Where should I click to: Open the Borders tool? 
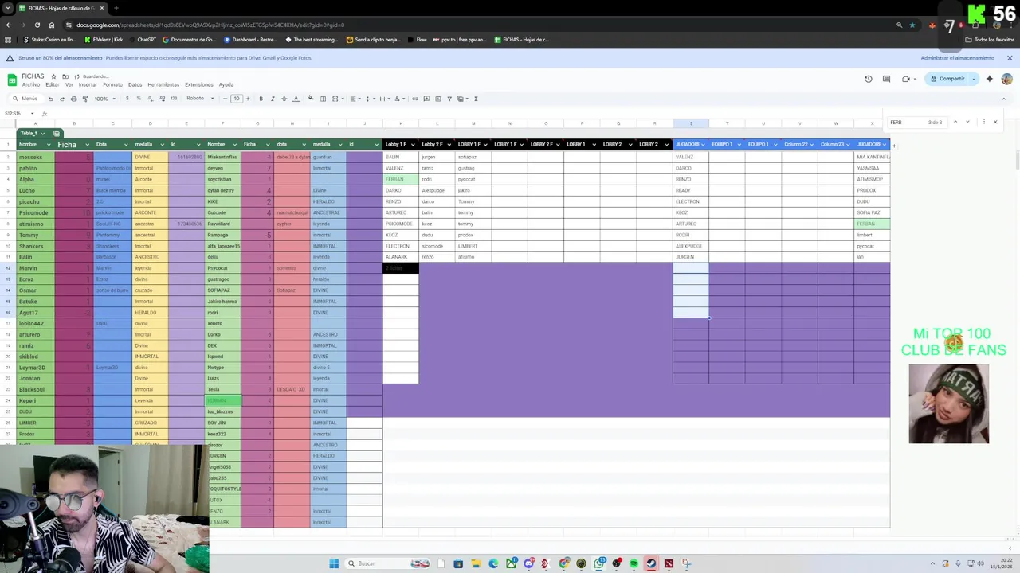[x=323, y=99]
